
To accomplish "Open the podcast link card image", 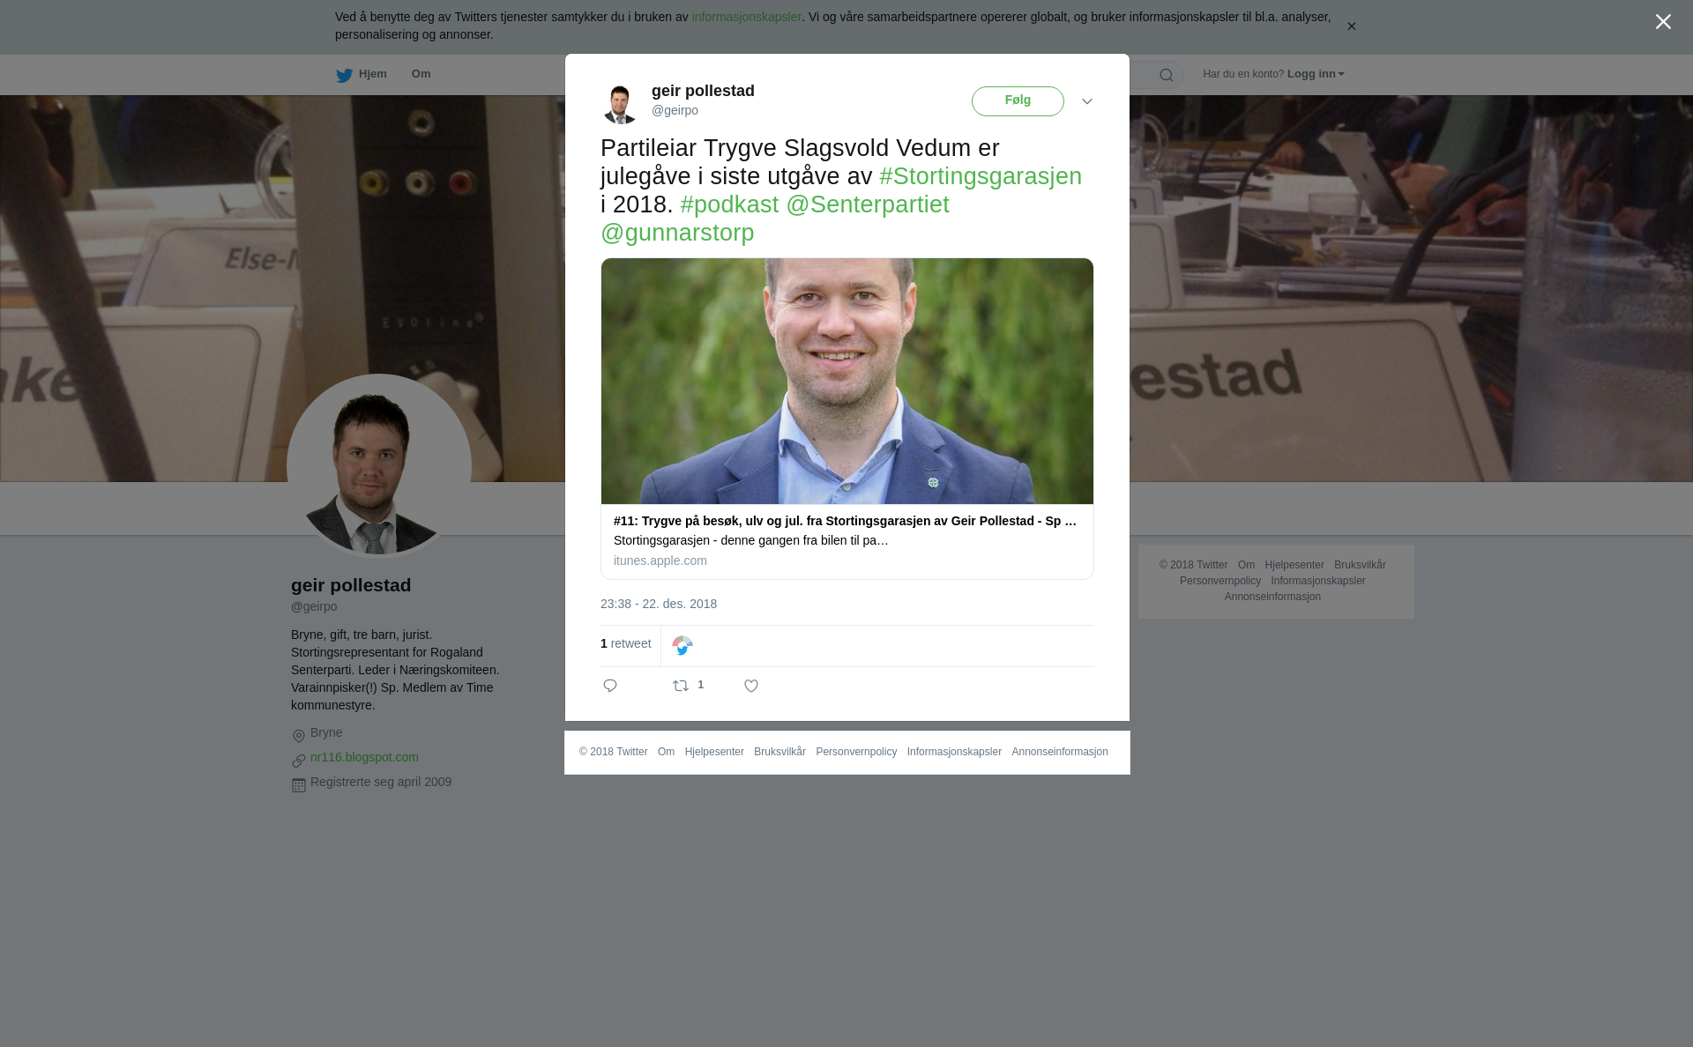I will (847, 381).
